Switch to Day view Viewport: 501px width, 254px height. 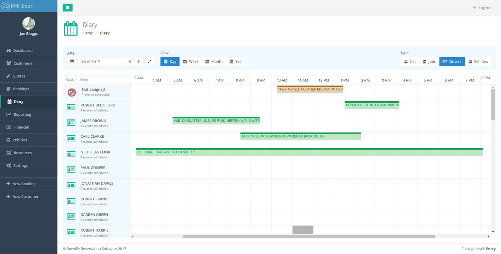[x=170, y=62]
